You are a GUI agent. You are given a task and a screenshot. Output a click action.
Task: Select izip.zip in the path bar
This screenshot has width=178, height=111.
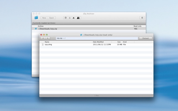click(x=59, y=38)
